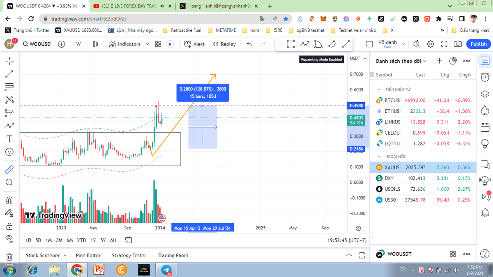The width and height of the screenshot is (493, 277).
Task: Toggle Magnet mode in drawing toolbar
Action: (9, 200)
